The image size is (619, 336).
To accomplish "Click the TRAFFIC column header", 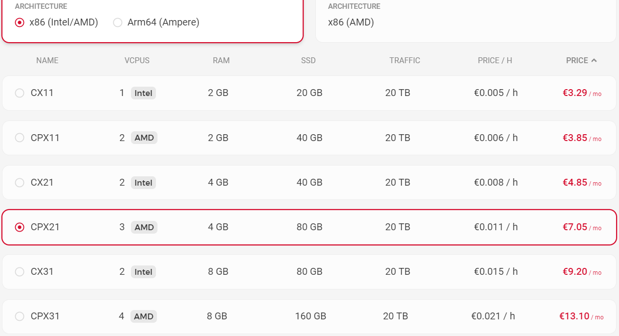I will click(x=405, y=61).
